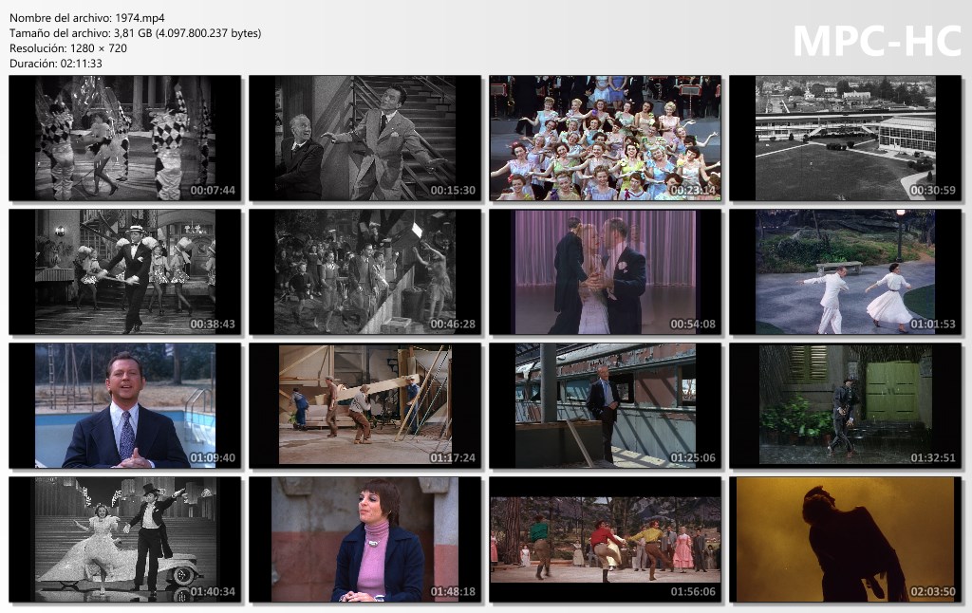Select the thumbnail stamped 00:15:30
Screen dimensions: 972x613
[x=365, y=139]
